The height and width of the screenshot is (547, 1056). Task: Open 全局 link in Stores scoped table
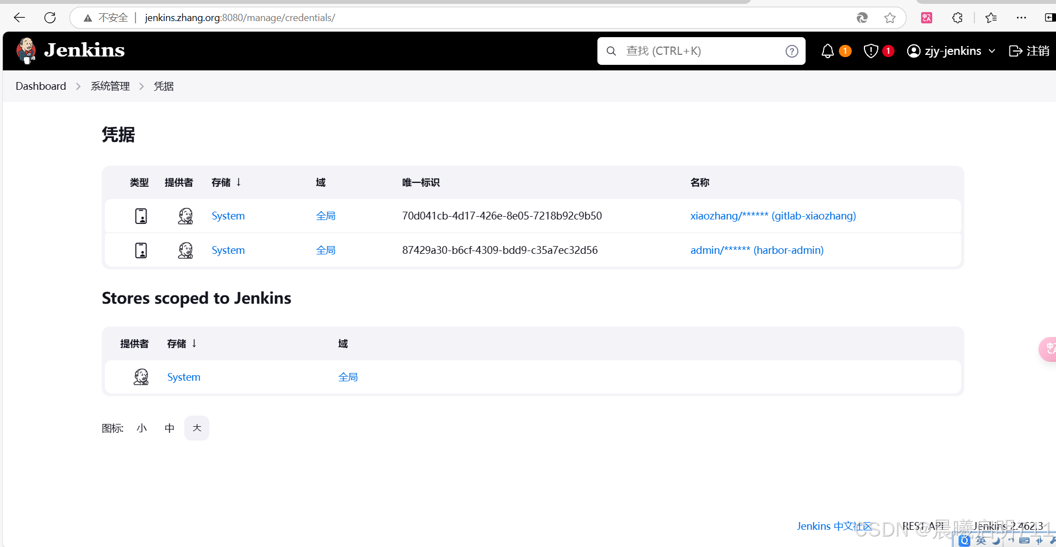coord(348,377)
